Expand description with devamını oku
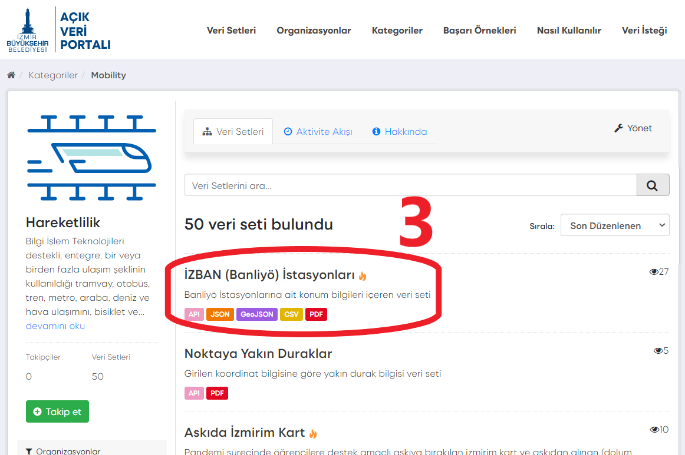Image resolution: width=685 pixels, height=455 pixels. tap(55, 326)
